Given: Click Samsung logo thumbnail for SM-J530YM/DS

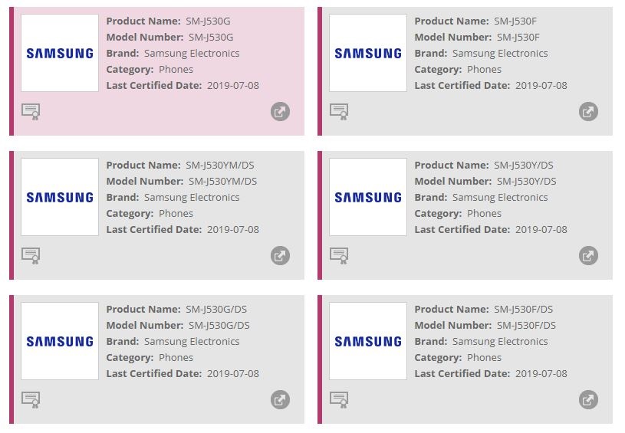Looking at the screenshot, I should click(x=60, y=197).
